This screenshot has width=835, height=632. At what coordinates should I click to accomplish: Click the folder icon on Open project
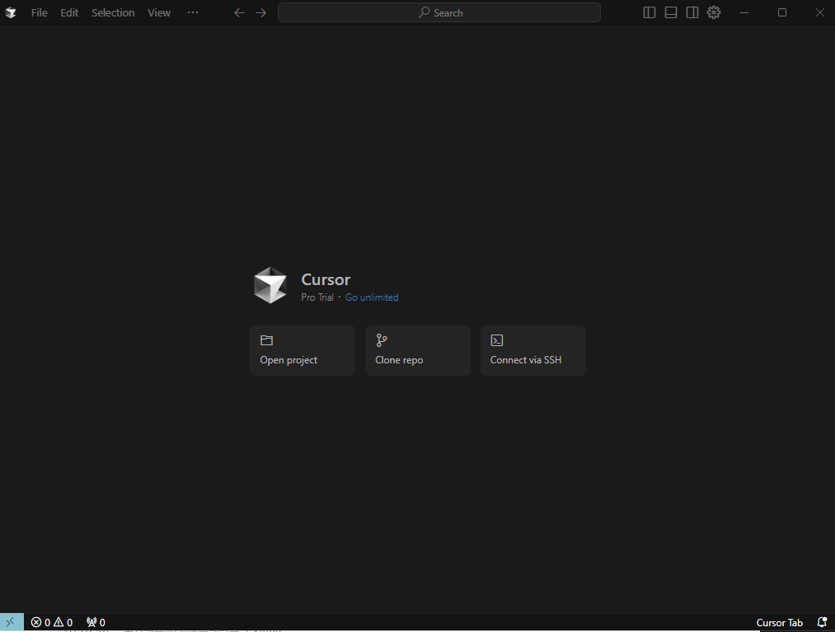266,340
